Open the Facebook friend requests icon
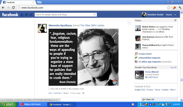Image resolution: width=183 pixels, height=107 pixels. coord(22,15)
